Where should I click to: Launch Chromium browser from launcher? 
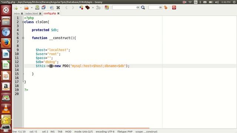coord(6,32)
